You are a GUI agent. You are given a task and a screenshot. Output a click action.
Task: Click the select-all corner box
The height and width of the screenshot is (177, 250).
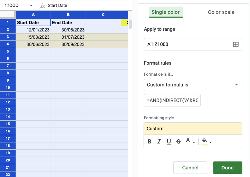[x=8, y=15]
